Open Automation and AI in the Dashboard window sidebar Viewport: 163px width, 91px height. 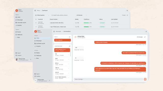21,22
